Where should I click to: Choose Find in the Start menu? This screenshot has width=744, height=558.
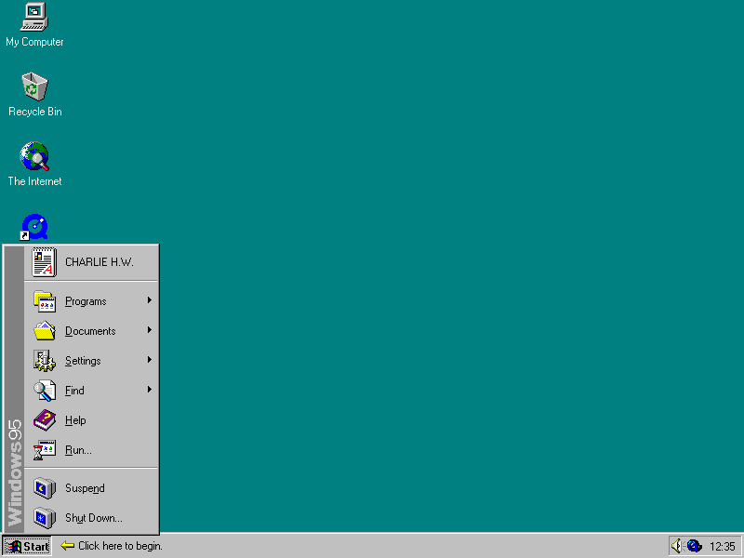(x=91, y=391)
